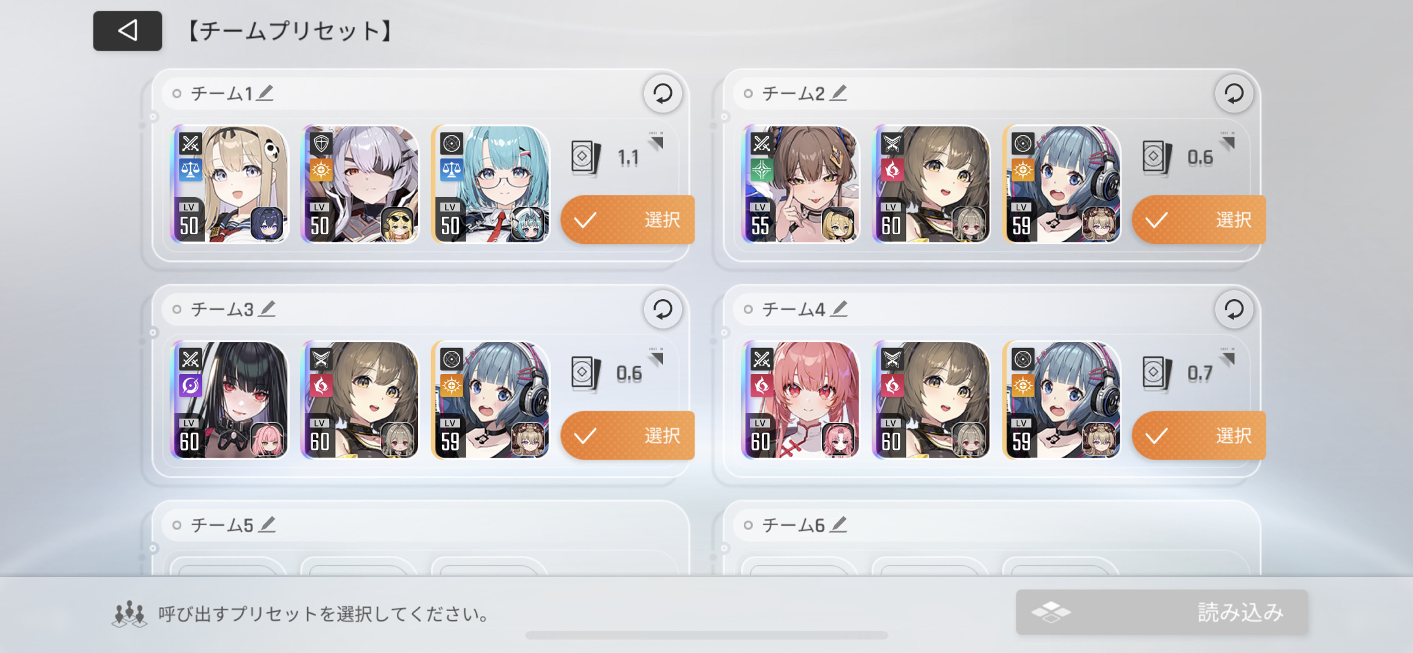Reset Team 4 with refresh icon

[x=1233, y=309]
